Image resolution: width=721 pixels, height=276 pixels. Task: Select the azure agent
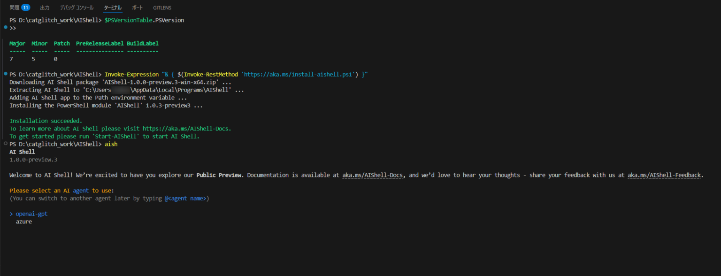(x=24, y=221)
